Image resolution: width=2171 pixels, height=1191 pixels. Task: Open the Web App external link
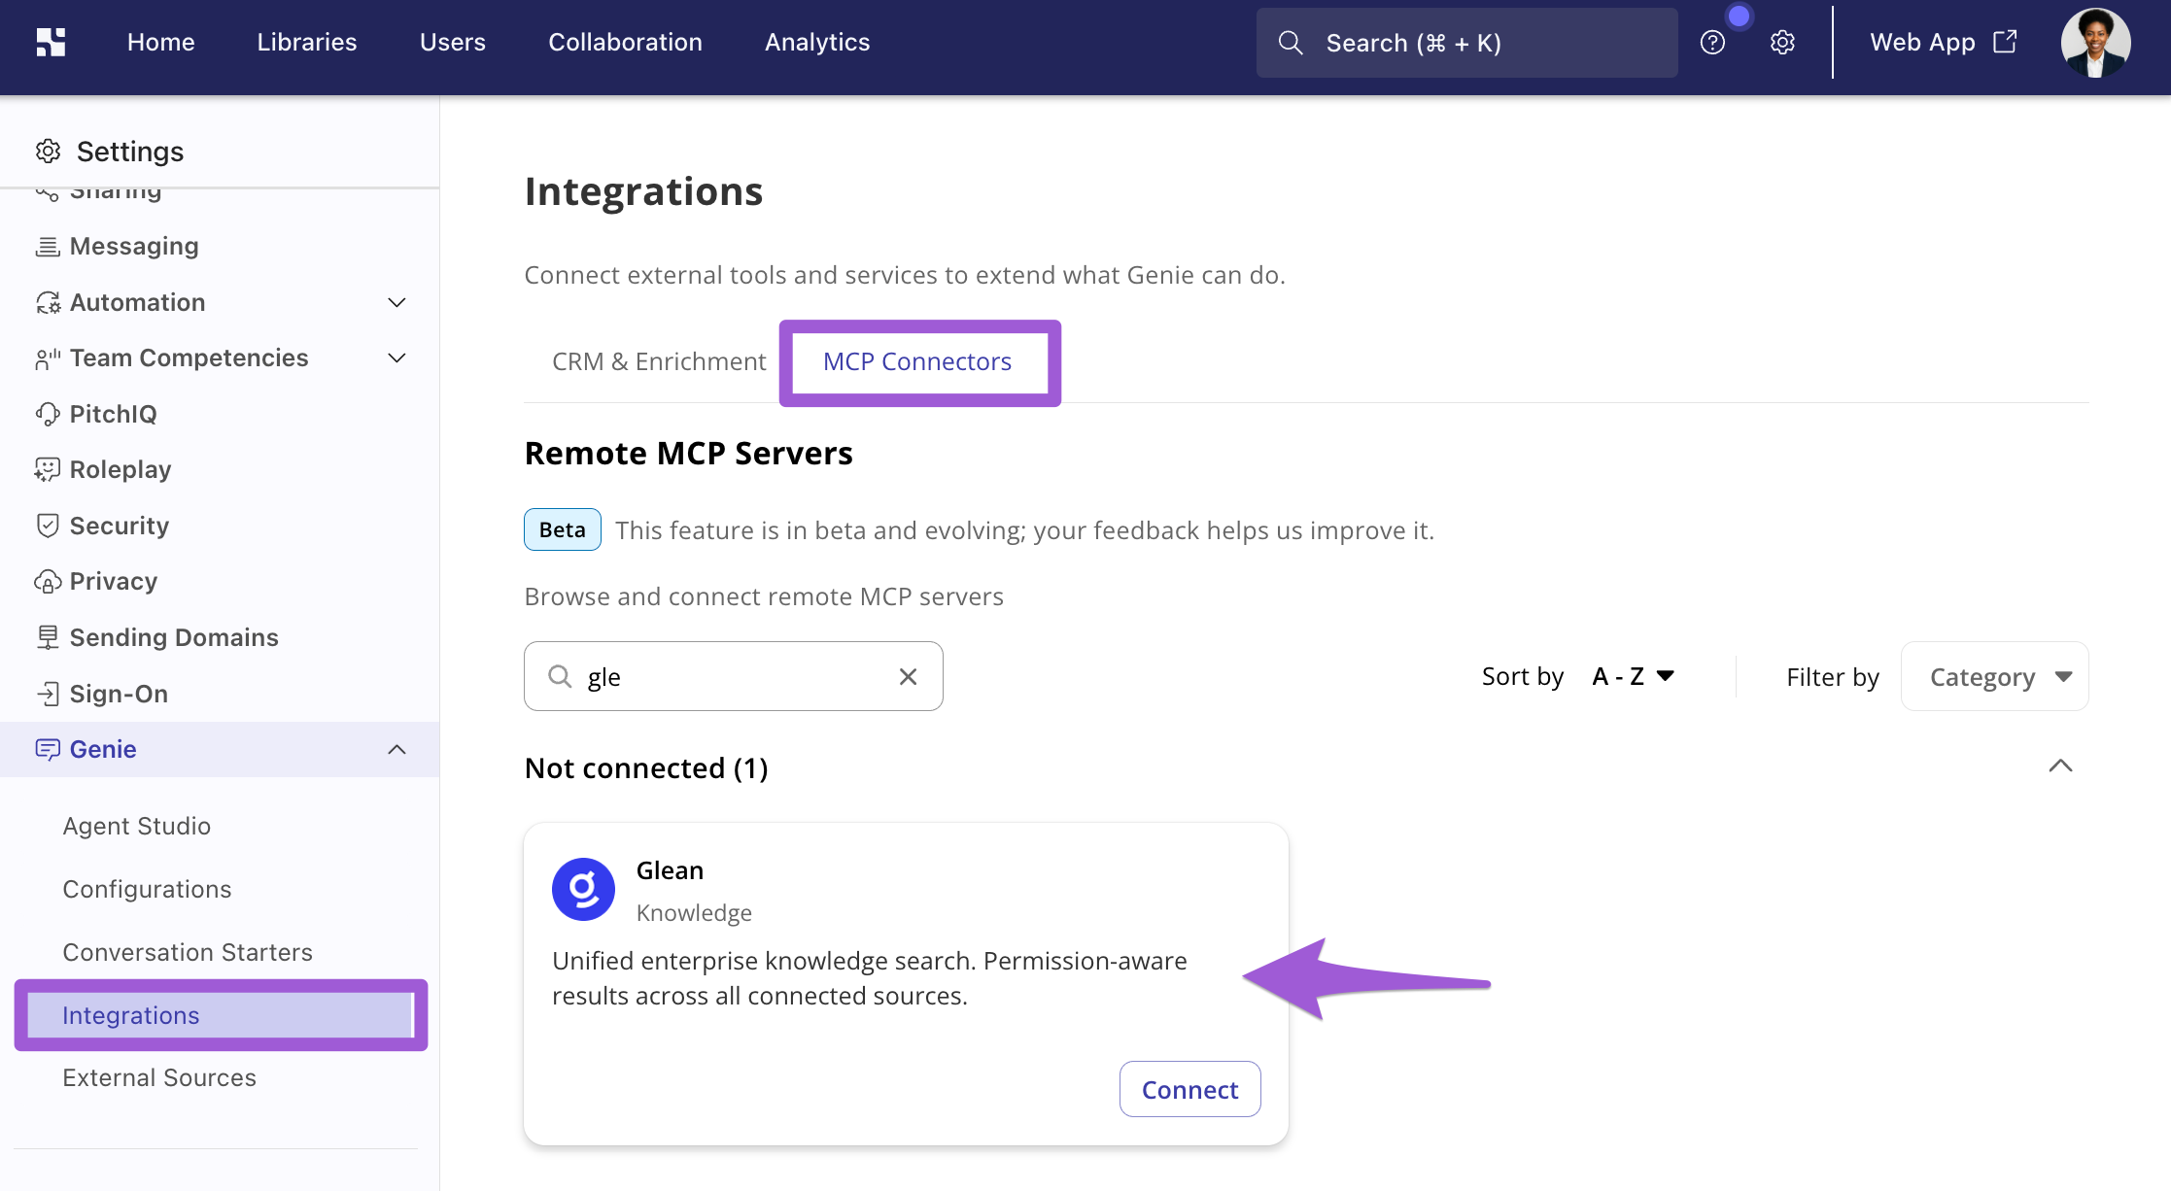point(1944,43)
